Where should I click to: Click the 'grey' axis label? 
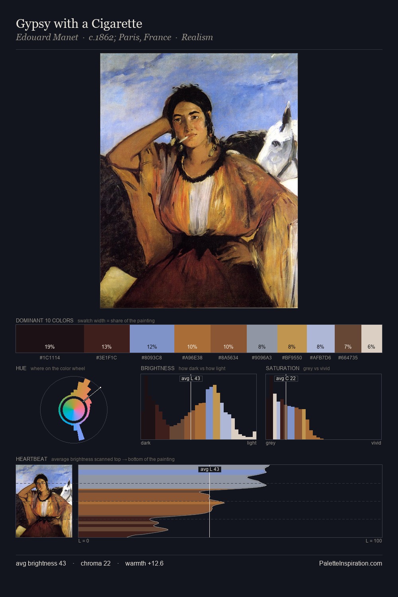coord(271,443)
